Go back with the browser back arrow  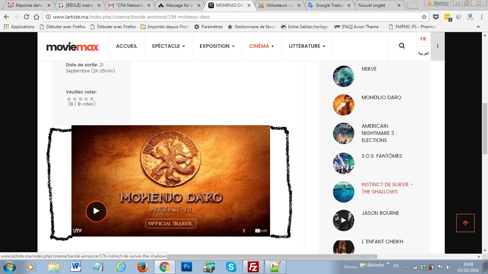point(6,17)
